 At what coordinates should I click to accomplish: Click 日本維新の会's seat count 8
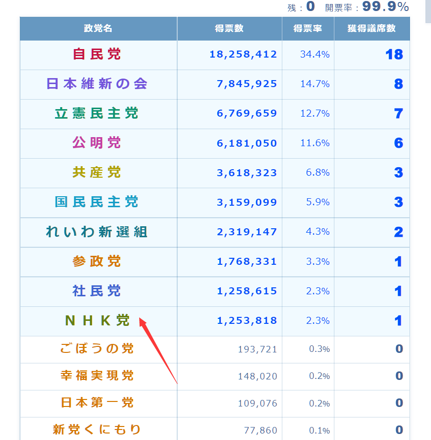398,84
